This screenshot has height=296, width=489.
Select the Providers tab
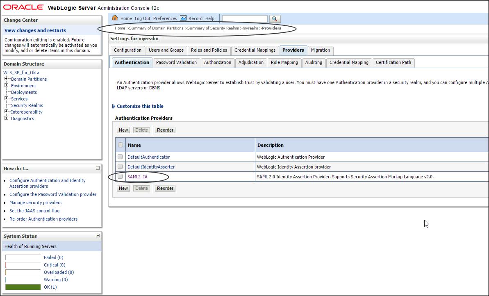tap(293, 50)
